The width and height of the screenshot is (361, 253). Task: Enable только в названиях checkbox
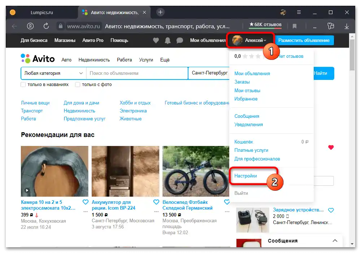23,85
